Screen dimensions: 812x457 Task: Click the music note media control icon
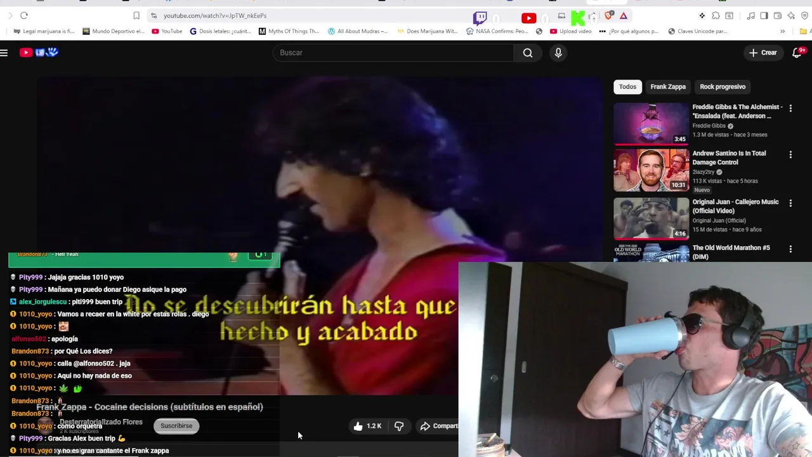(750, 16)
